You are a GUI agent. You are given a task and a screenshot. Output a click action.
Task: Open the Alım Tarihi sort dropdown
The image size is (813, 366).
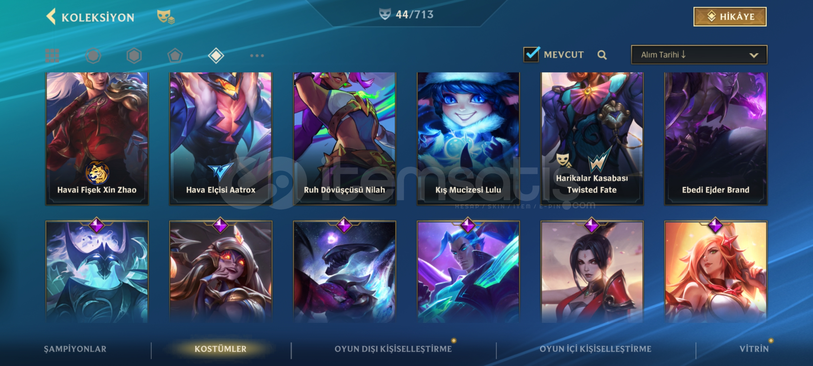click(699, 55)
